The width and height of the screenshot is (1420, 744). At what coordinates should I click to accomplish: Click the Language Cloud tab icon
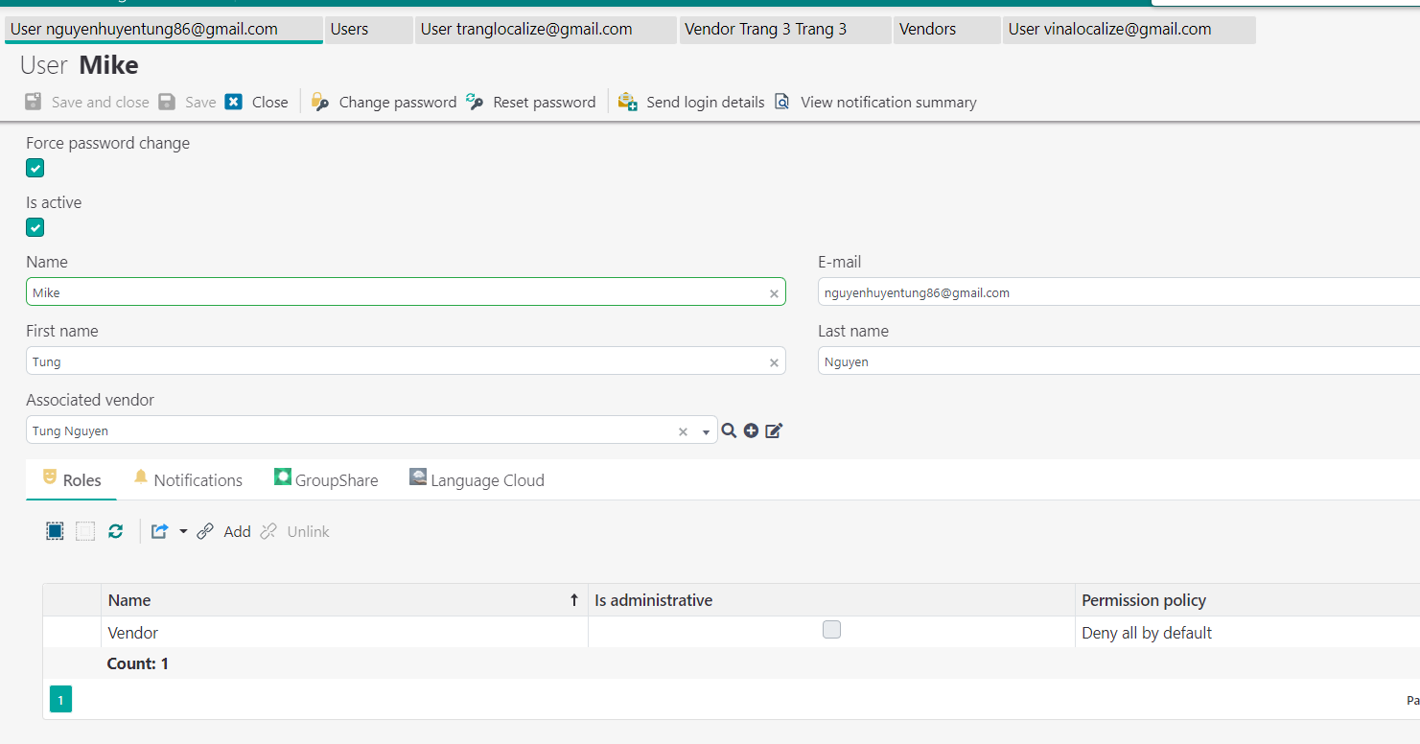click(418, 477)
